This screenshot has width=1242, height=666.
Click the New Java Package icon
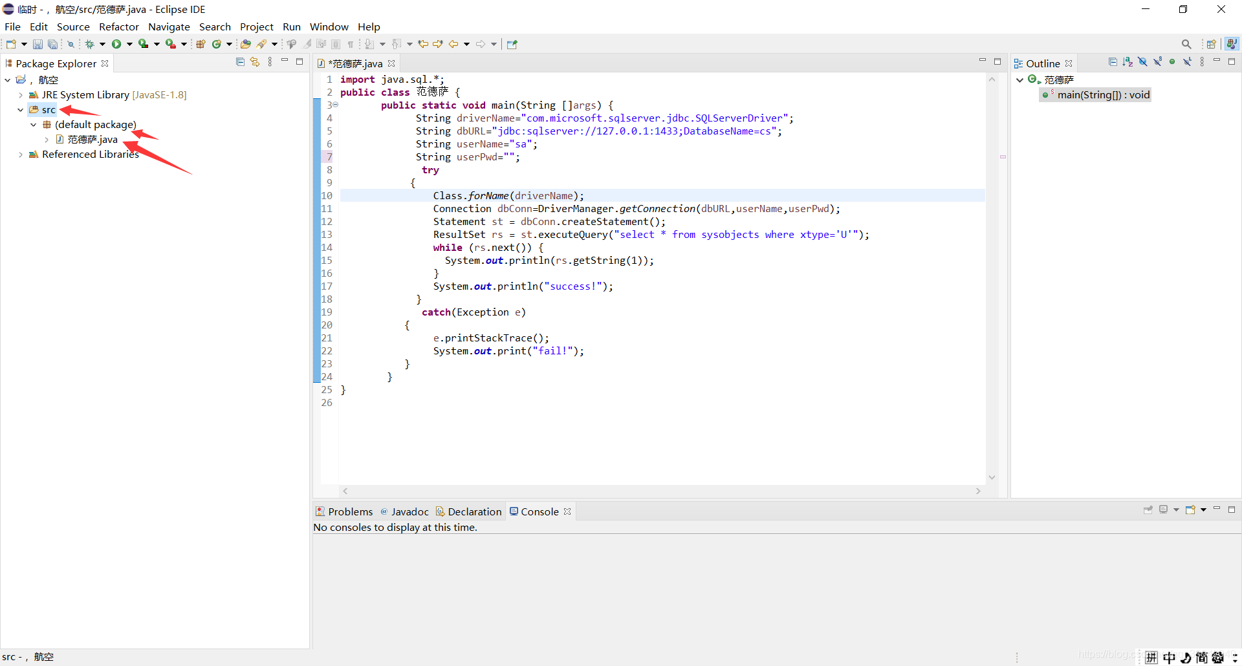pyautogui.click(x=201, y=44)
